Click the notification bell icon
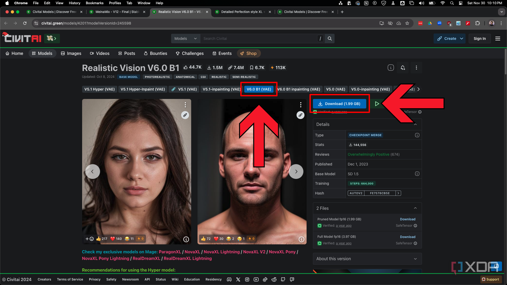Viewport: 507px width, 285px height. [403, 68]
